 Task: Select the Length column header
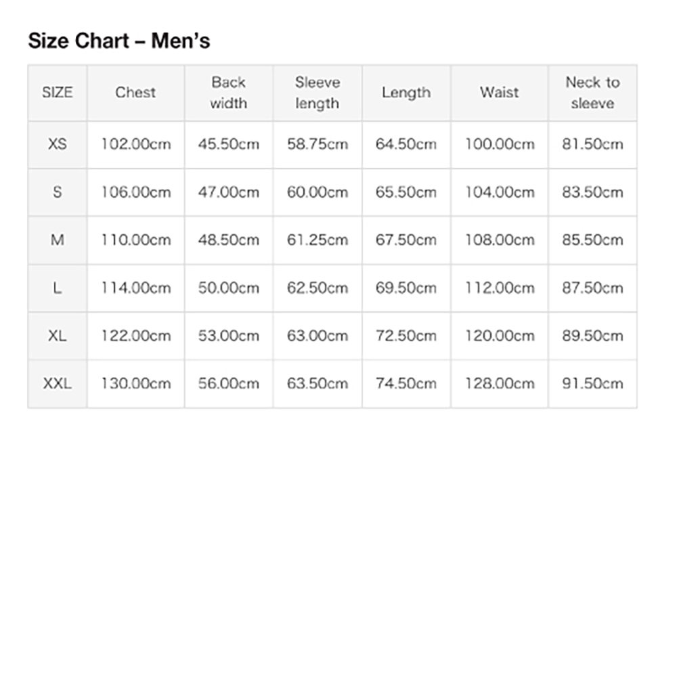406,92
